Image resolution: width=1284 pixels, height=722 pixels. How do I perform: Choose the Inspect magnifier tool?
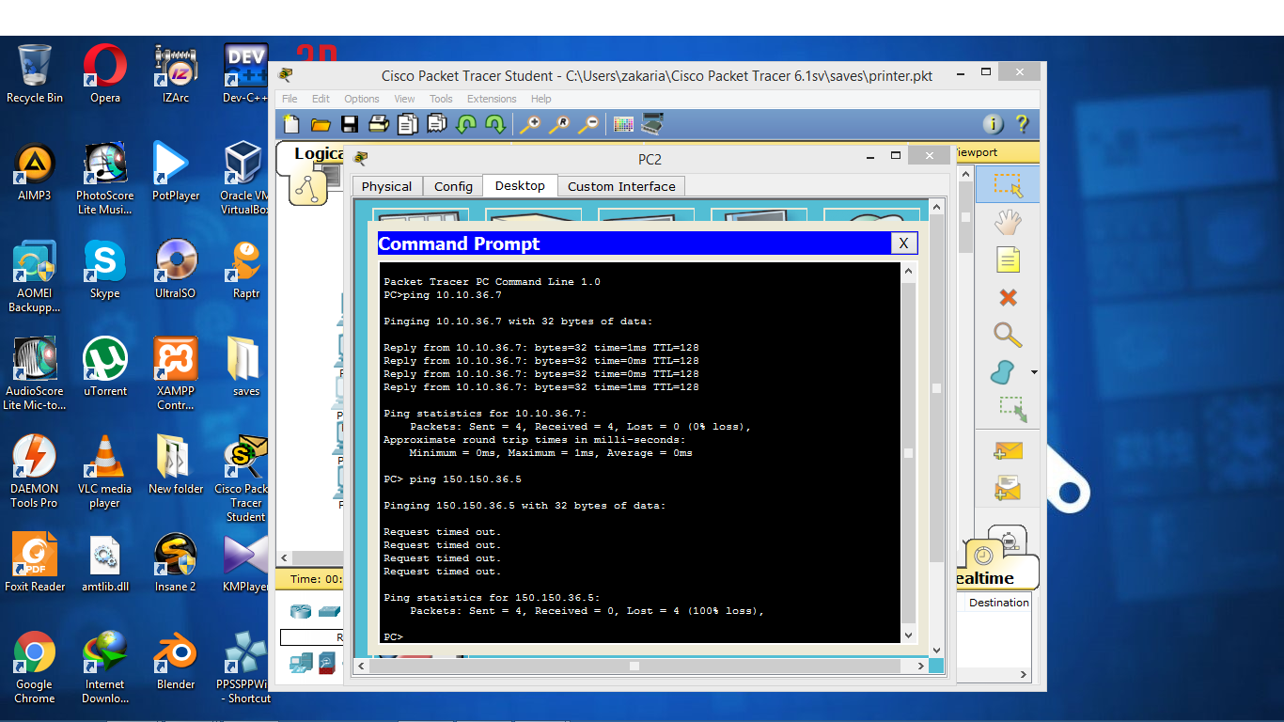coord(1008,335)
